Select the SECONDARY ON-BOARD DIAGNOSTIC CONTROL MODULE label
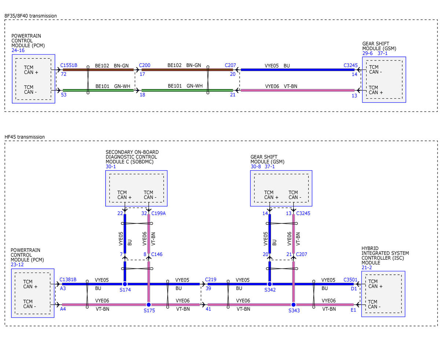The height and width of the screenshot is (340, 440). click(x=132, y=157)
